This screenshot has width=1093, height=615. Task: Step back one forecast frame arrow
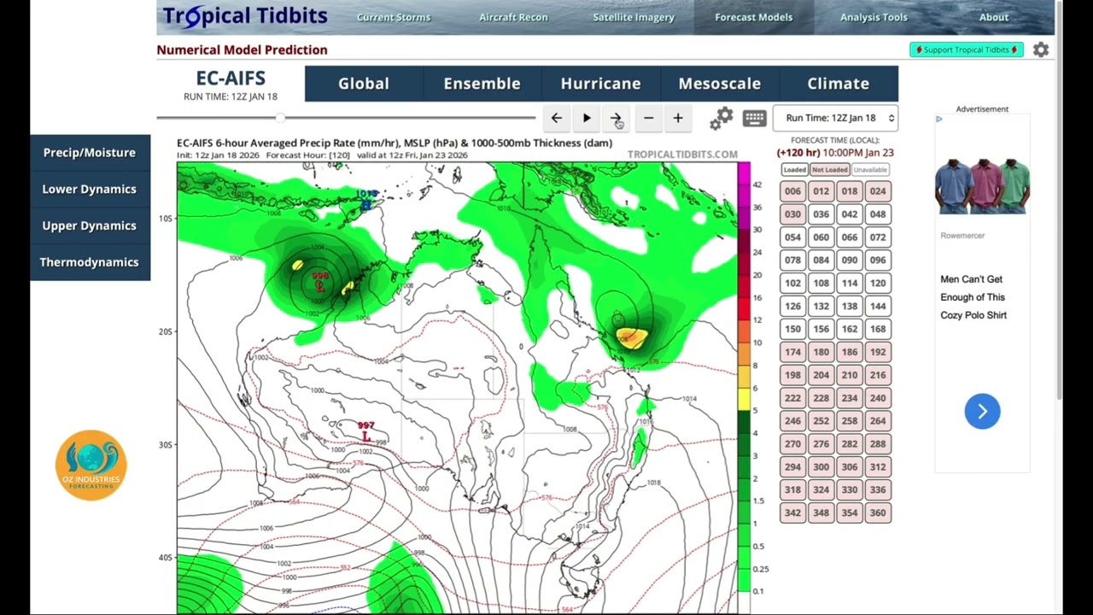[x=556, y=118]
